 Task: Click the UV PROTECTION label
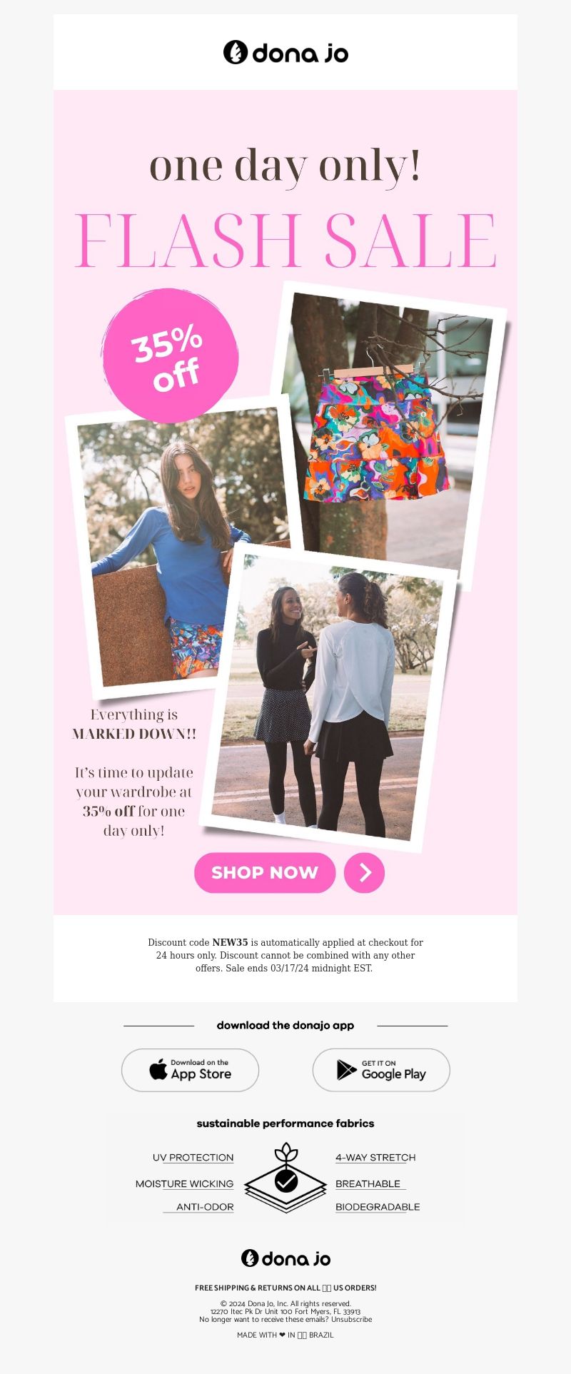click(x=193, y=1157)
